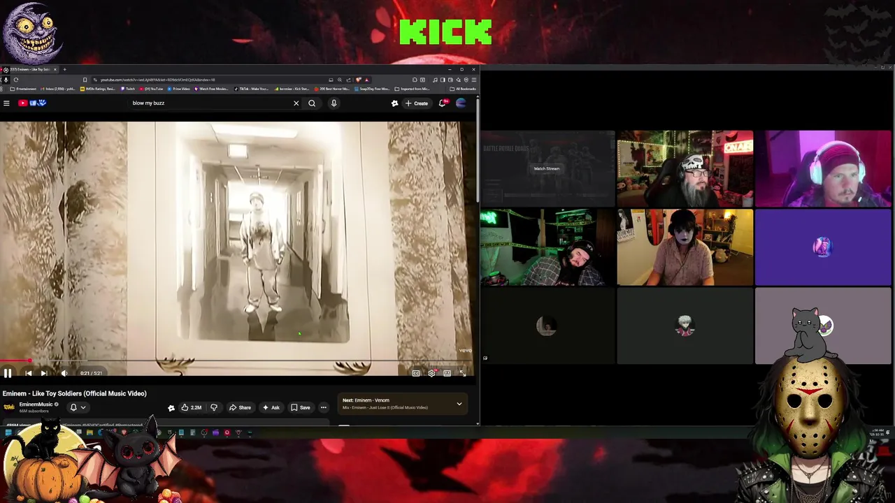Skip to previous video in playlist

(x=28, y=373)
